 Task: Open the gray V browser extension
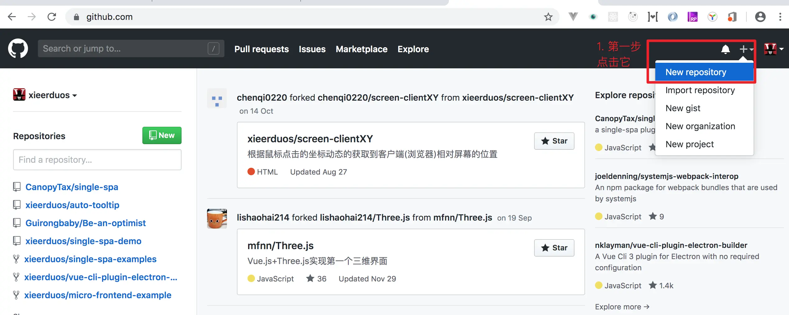pyautogui.click(x=573, y=16)
